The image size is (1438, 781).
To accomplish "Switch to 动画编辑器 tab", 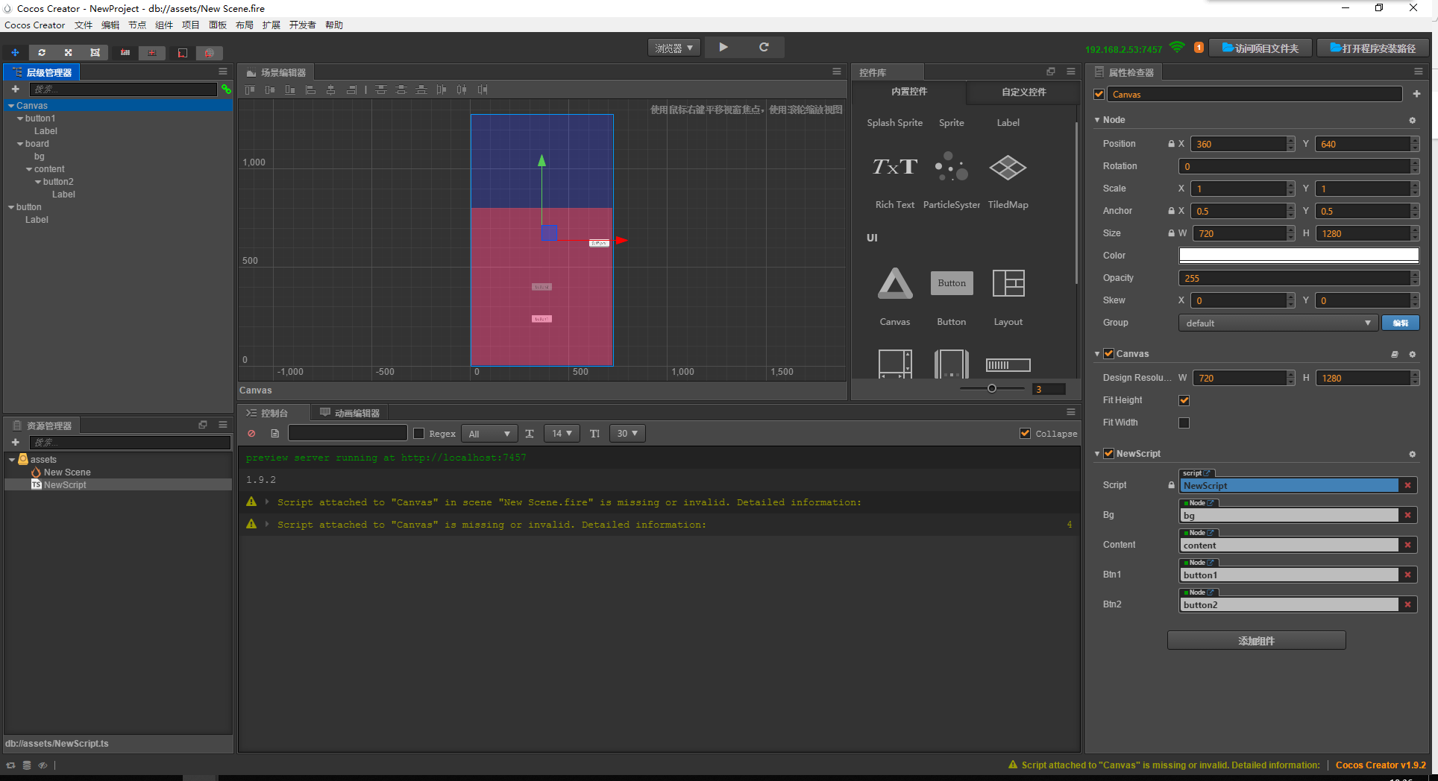I will coord(350,413).
